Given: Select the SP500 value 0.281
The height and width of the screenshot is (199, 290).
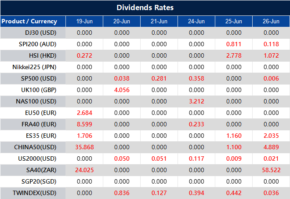Looking at the screenshot, I should pyautogui.click(x=159, y=78).
